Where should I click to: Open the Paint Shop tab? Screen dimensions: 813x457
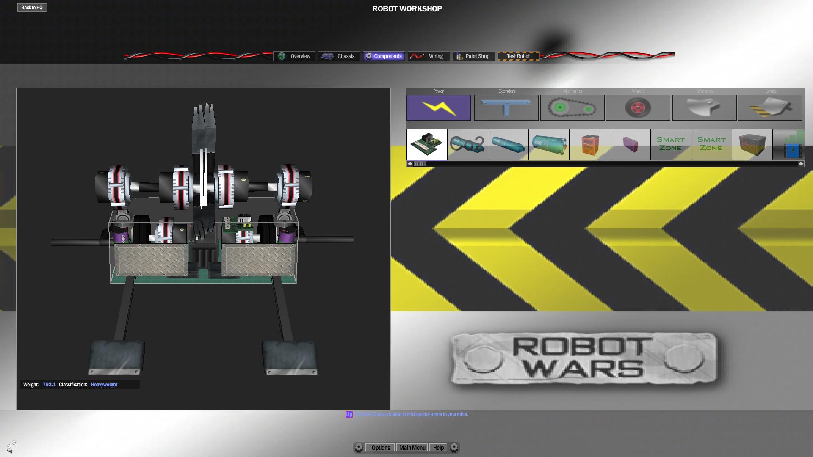(474, 56)
